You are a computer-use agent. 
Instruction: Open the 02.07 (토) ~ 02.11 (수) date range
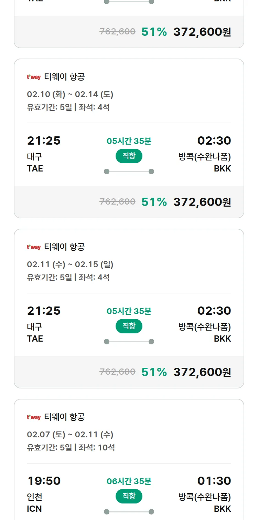[x=70, y=435]
